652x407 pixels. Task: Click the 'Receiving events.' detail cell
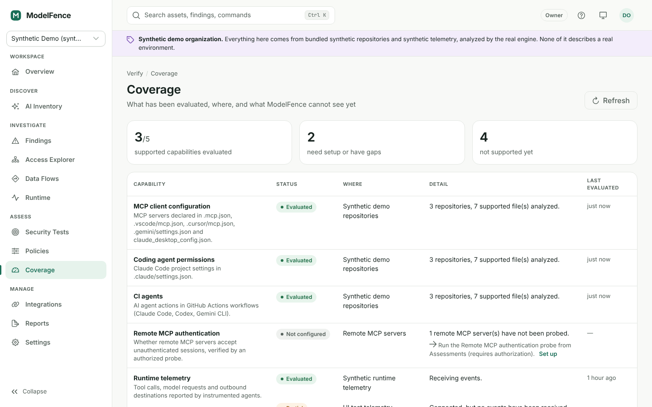[455, 378]
